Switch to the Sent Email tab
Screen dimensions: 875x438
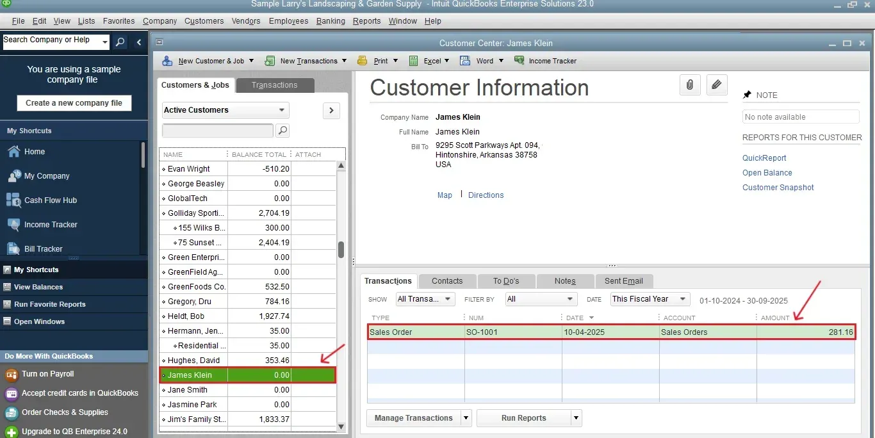click(x=624, y=281)
